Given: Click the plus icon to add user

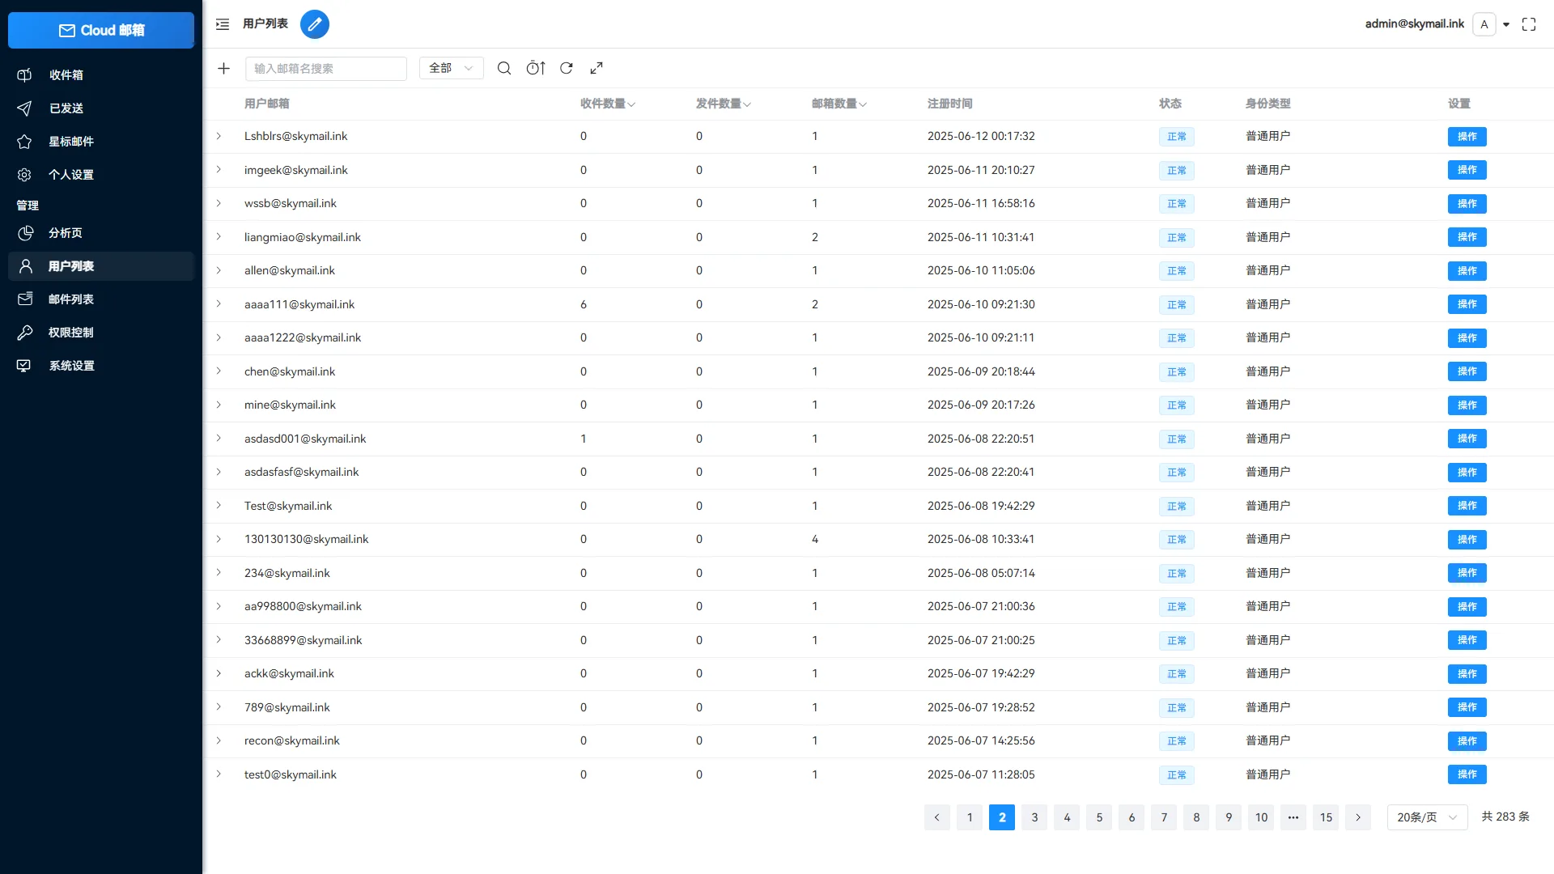Looking at the screenshot, I should (x=224, y=69).
